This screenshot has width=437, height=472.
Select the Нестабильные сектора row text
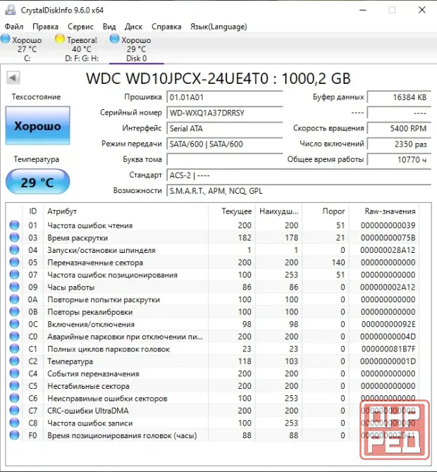(88, 386)
